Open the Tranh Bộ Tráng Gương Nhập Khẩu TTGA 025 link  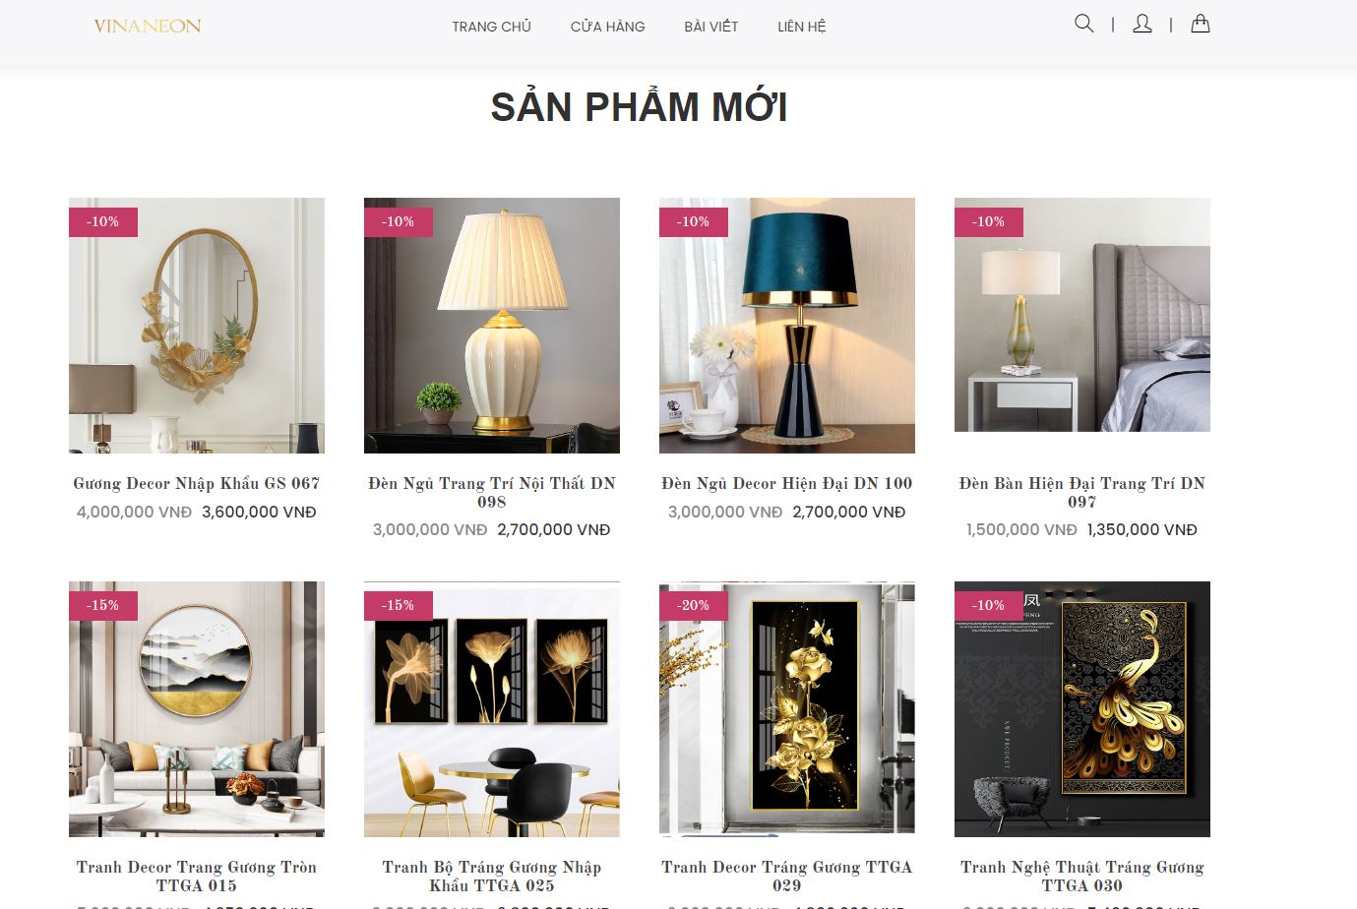[492, 876]
